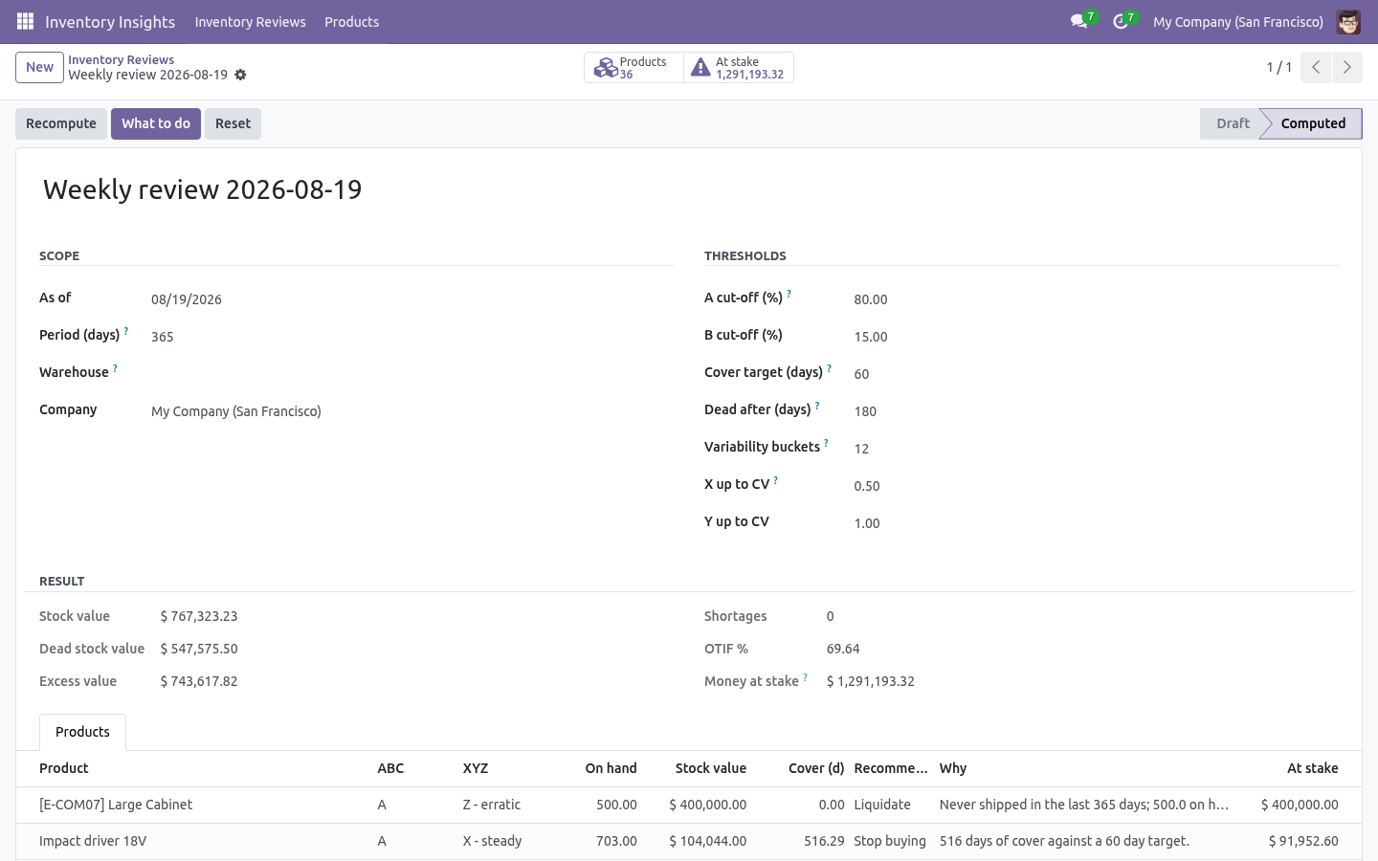Go to previous record arrow
The height and width of the screenshot is (861, 1378).
(1316, 67)
